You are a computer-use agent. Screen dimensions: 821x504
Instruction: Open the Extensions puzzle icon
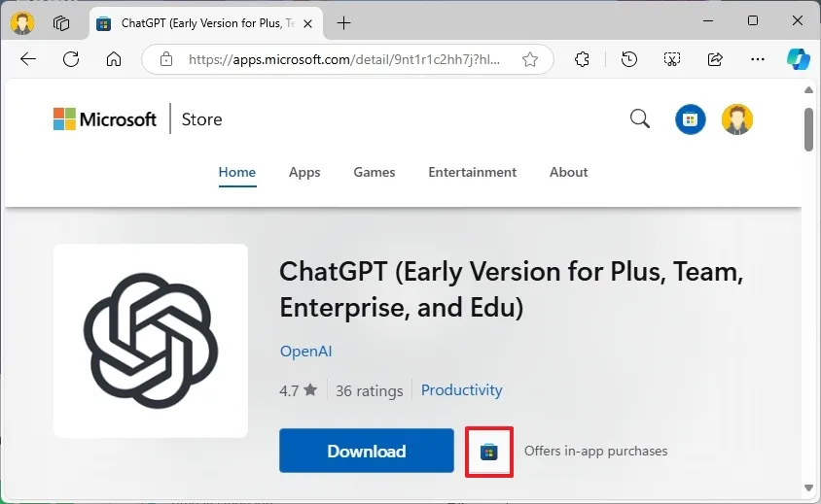582,59
